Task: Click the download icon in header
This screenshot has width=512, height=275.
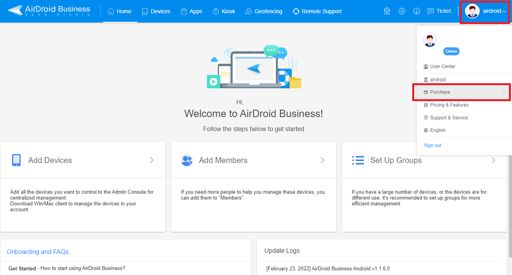Action: coord(417,11)
